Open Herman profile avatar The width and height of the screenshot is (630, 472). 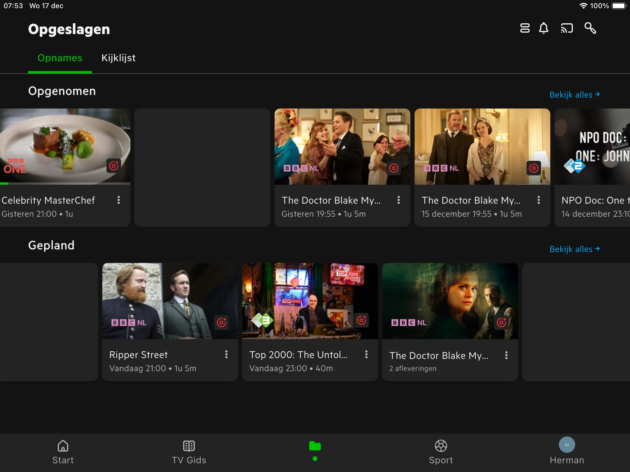[567, 445]
